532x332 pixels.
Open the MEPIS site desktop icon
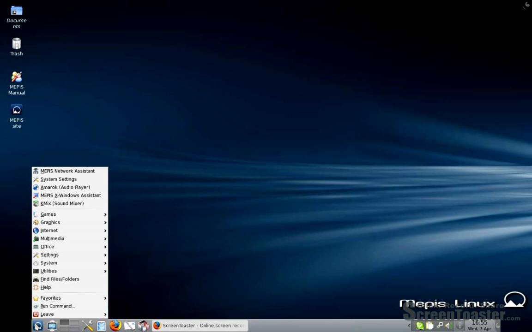pos(16,116)
